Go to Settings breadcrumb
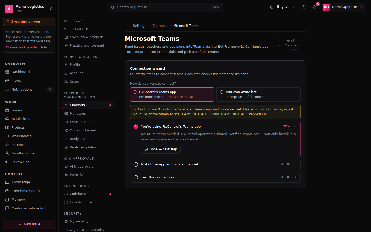Image resolution: width=371 pixels, height=232 pixels. (x=139, y=26)
